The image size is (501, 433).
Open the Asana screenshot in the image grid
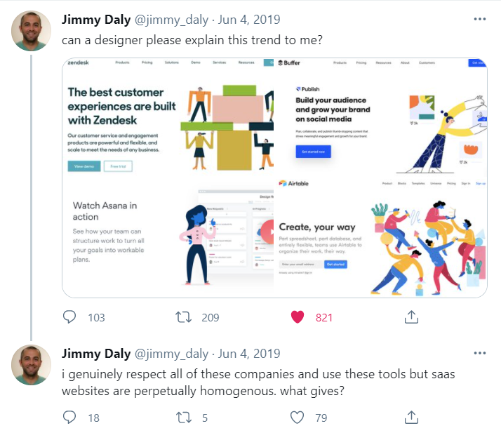168,238
